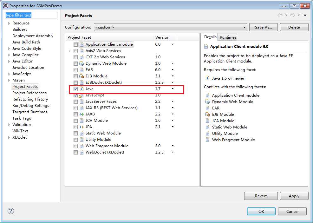The image size is (313, 223).
Task: Uncheck the Java facet checkbox
Action: 75,89
